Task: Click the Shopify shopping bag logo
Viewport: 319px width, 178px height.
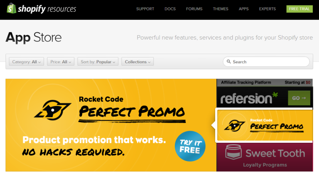Action: click(x=10, y=9)
